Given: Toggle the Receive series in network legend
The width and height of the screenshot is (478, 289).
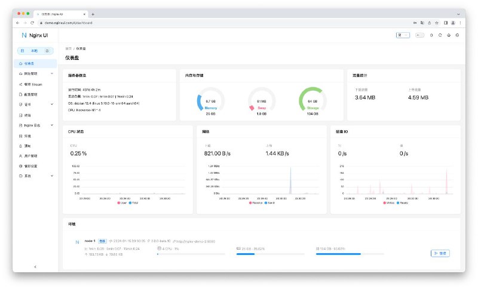Looking at the screenshot, I should click(x=256, y=203).
